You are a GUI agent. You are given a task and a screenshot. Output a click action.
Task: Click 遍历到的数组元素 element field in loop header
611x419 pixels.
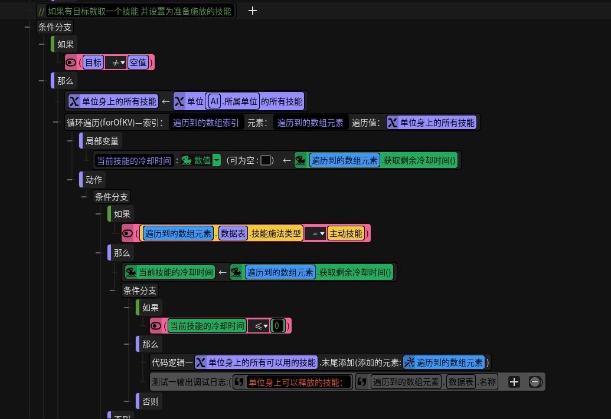coord(310,123)
